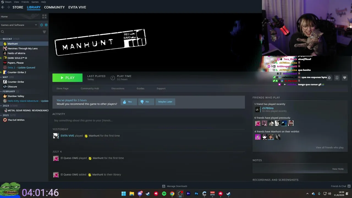This screenshot has width=352, height=198.
Task: Choose Maybe Later for the review
Action: click(x=165, y=102)
